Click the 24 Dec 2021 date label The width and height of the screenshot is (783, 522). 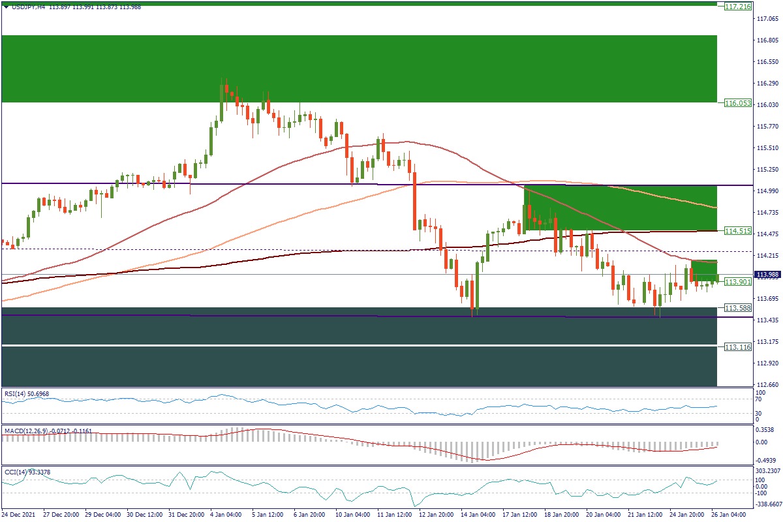point(20,515)
